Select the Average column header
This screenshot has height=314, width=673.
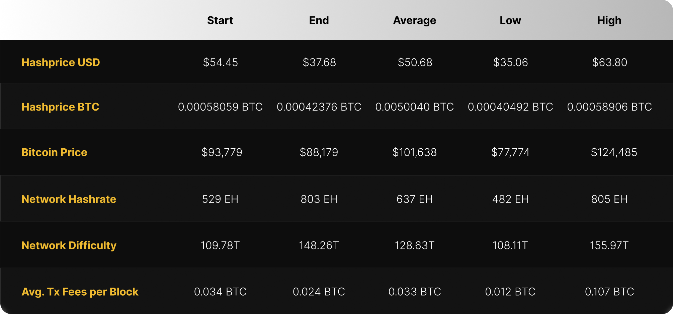[x=414, y=20]
